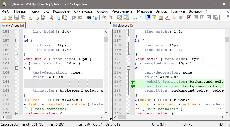This screenshot has height=127, width=230.
Task: Play back the recorded macro
Action: pyautogui.click(x=202, y=17)
